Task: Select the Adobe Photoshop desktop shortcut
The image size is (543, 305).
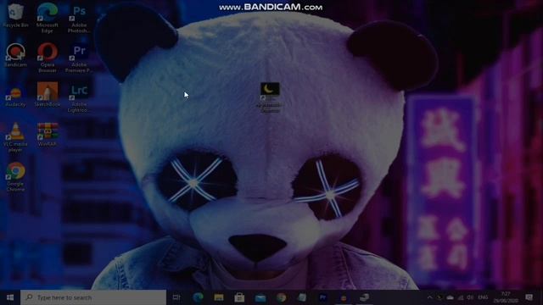Action: click(x=79, y=19)
